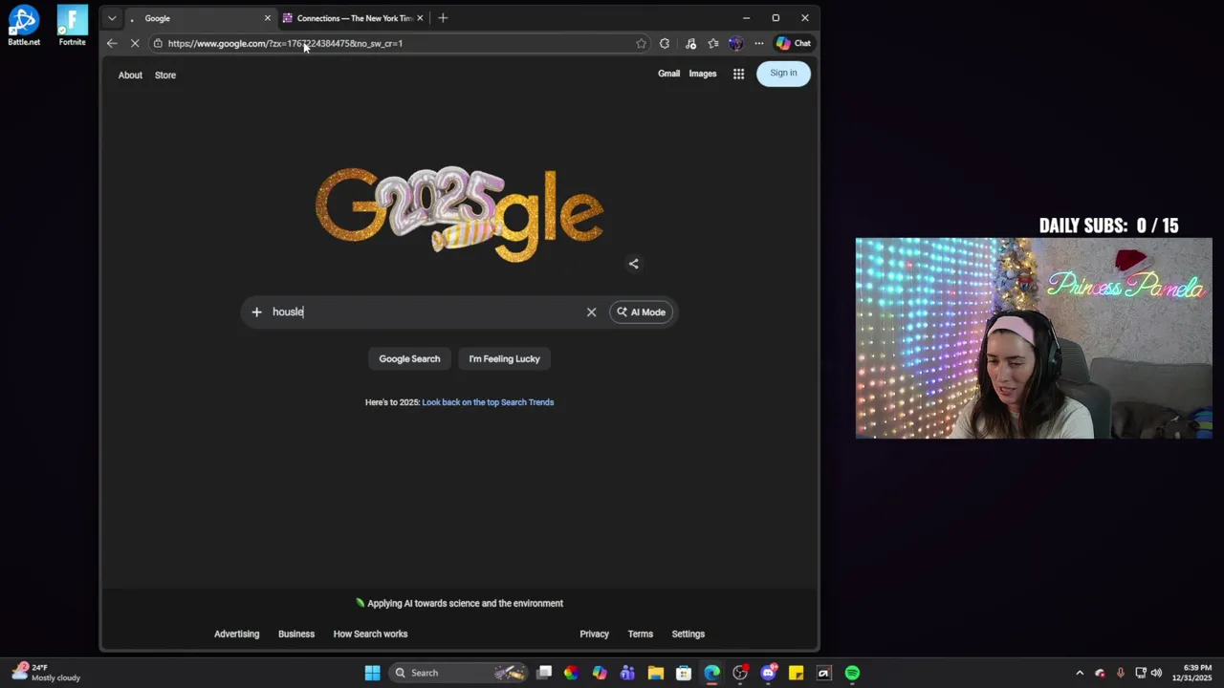Click I'm Feeling Lucky
Image resolution: width=1224 pixels, height=688 pixels.
click(504, 358)
